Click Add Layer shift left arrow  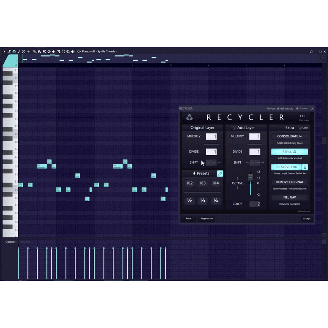[247, 162]
